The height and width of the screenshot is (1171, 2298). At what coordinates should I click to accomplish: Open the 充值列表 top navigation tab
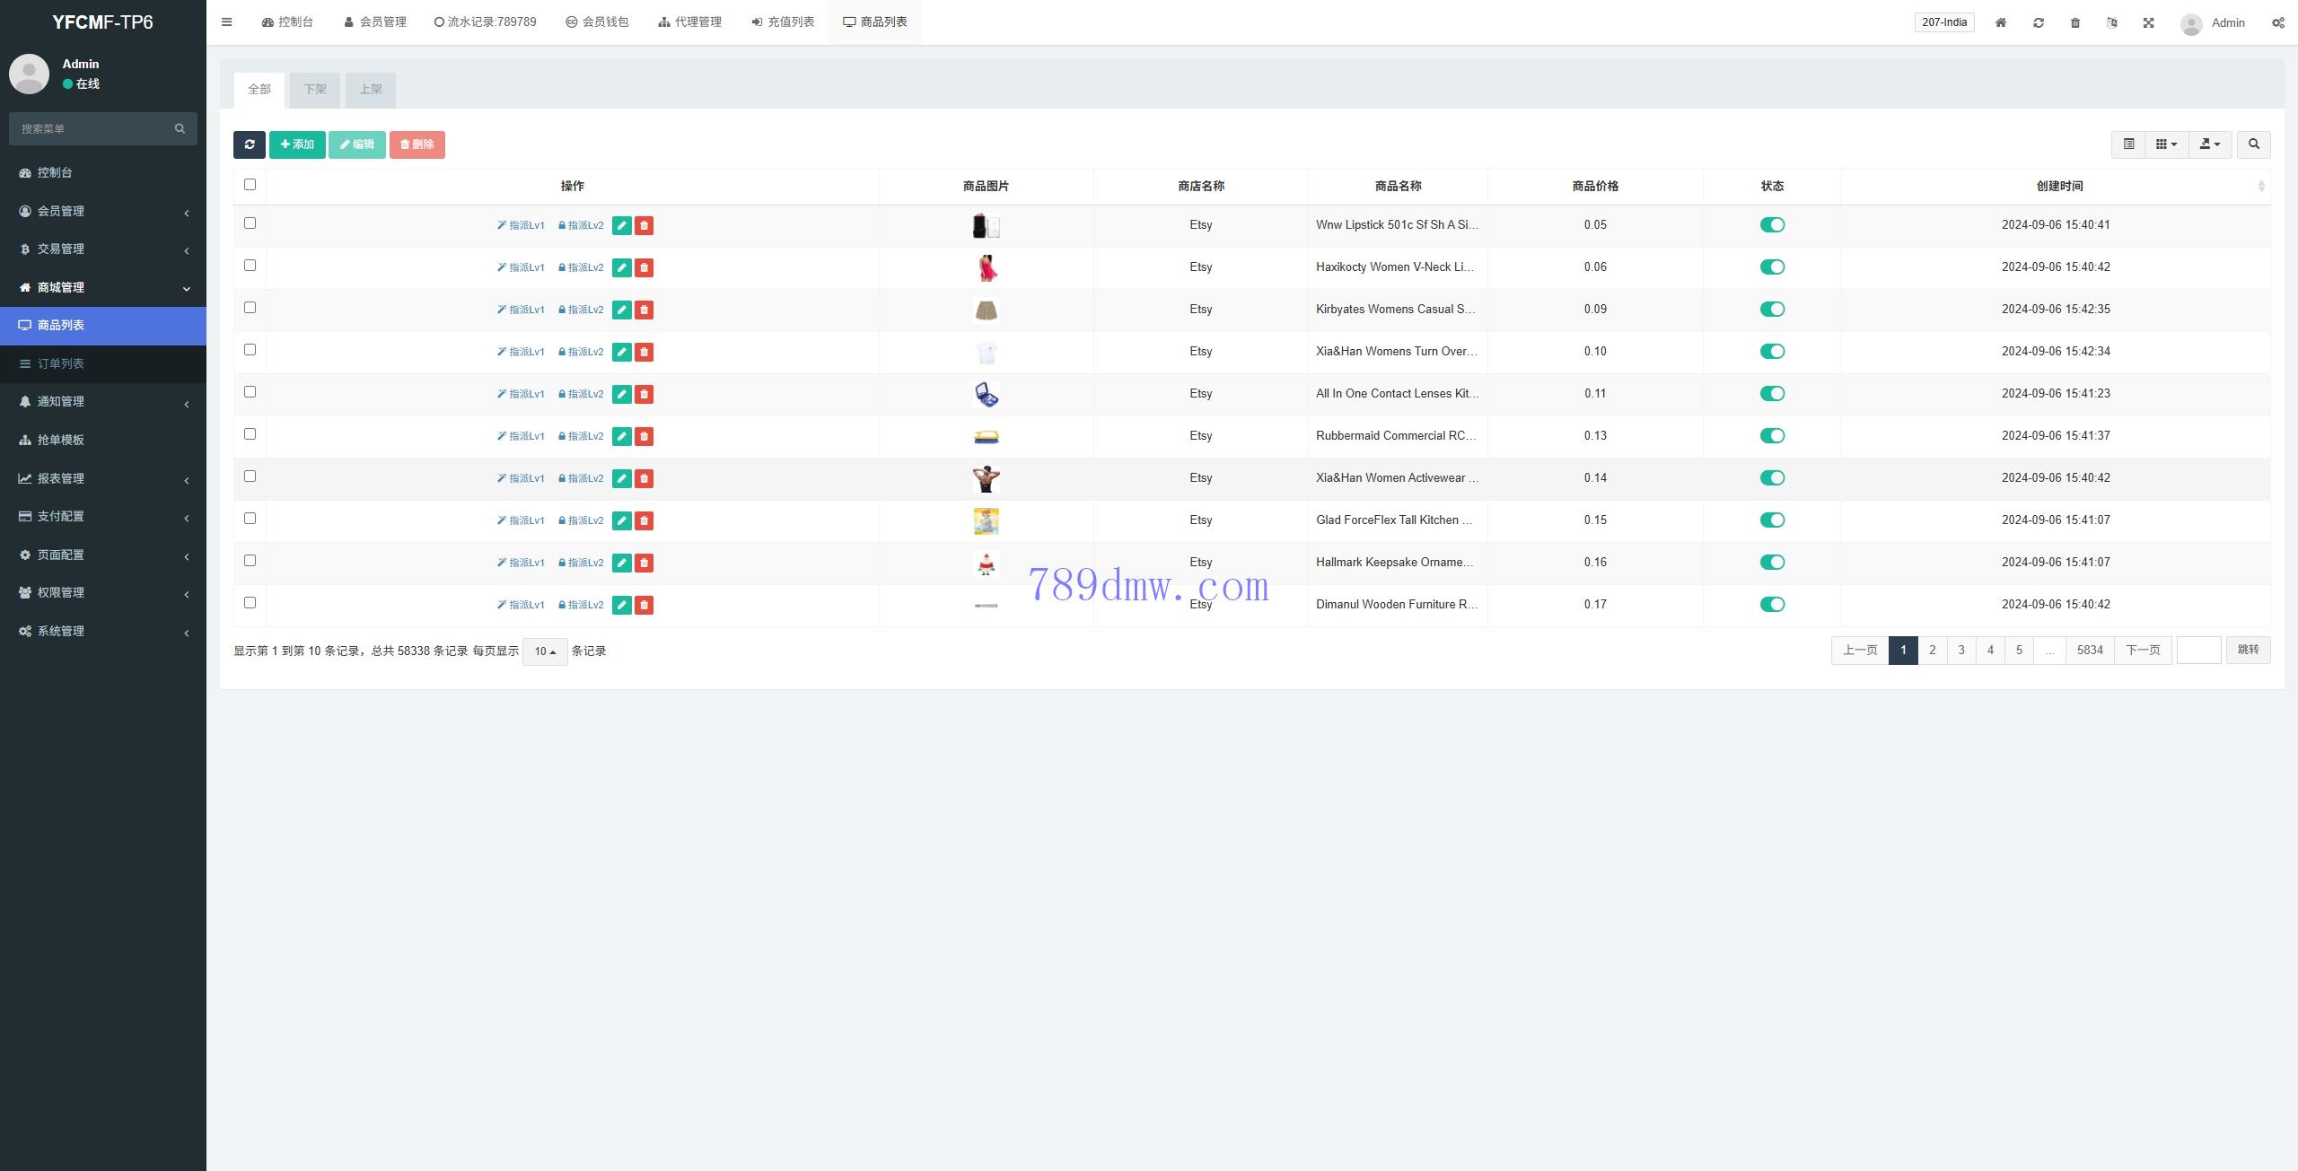(x=783, y=22)
